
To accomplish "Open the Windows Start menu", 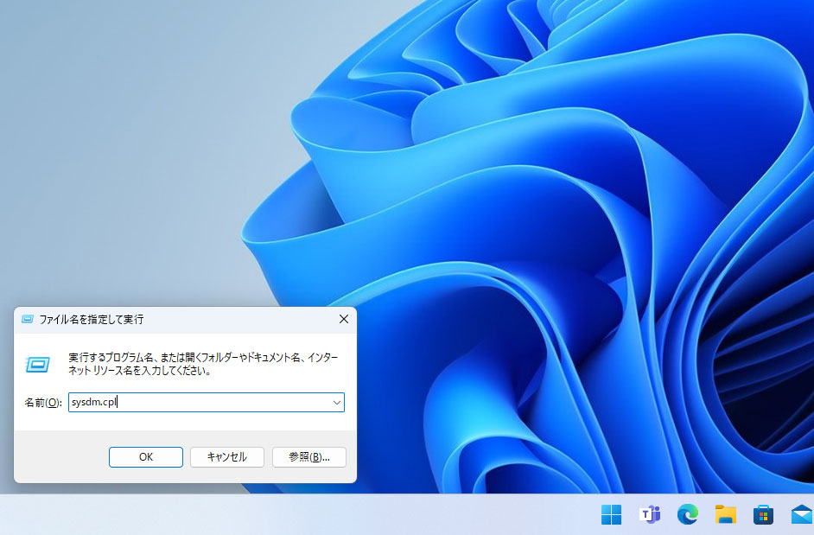I will pyautogui.click(x=611, y=515).
